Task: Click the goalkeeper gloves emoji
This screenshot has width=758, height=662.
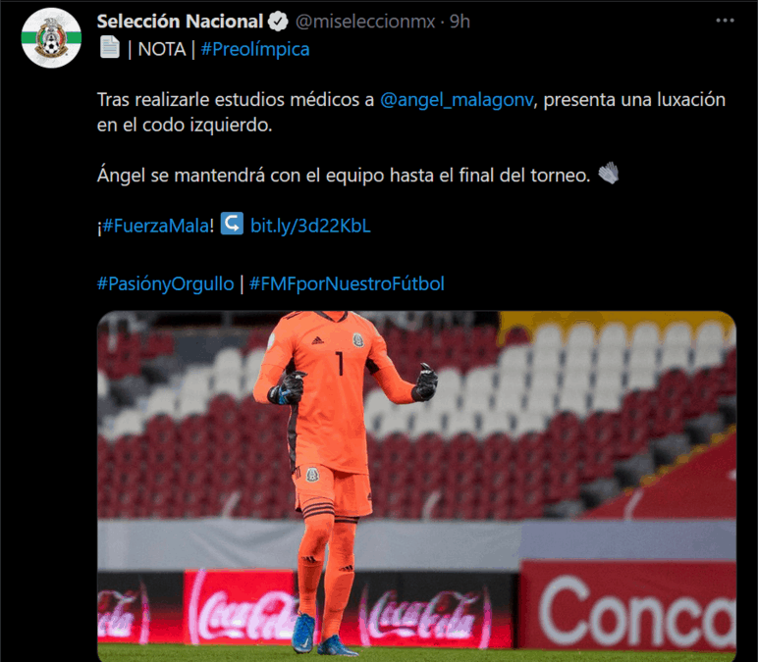Action: [x=609, y=174]
